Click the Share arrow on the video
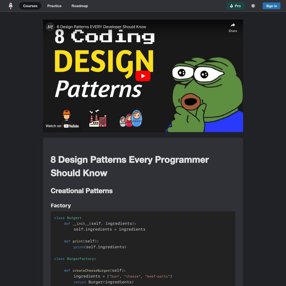Viewport: 286px width, 286px height. (233, 28)
